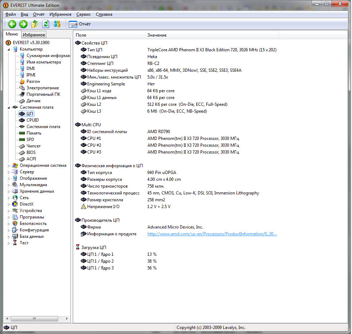Expand the DirectX branch

tap(9, 204)
